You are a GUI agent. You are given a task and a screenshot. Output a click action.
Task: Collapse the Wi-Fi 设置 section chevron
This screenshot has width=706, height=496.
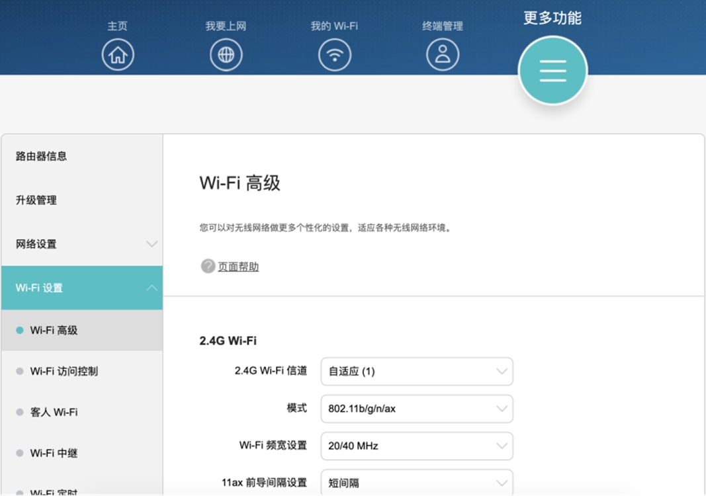[x=152, y=288]
